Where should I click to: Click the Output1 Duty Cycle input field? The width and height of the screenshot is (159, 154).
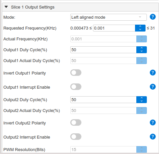click(103, 50)
